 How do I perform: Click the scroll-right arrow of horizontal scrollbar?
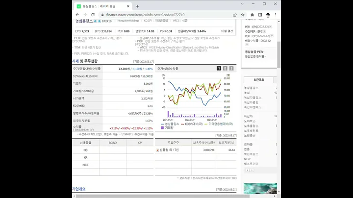tap(275, 196)
